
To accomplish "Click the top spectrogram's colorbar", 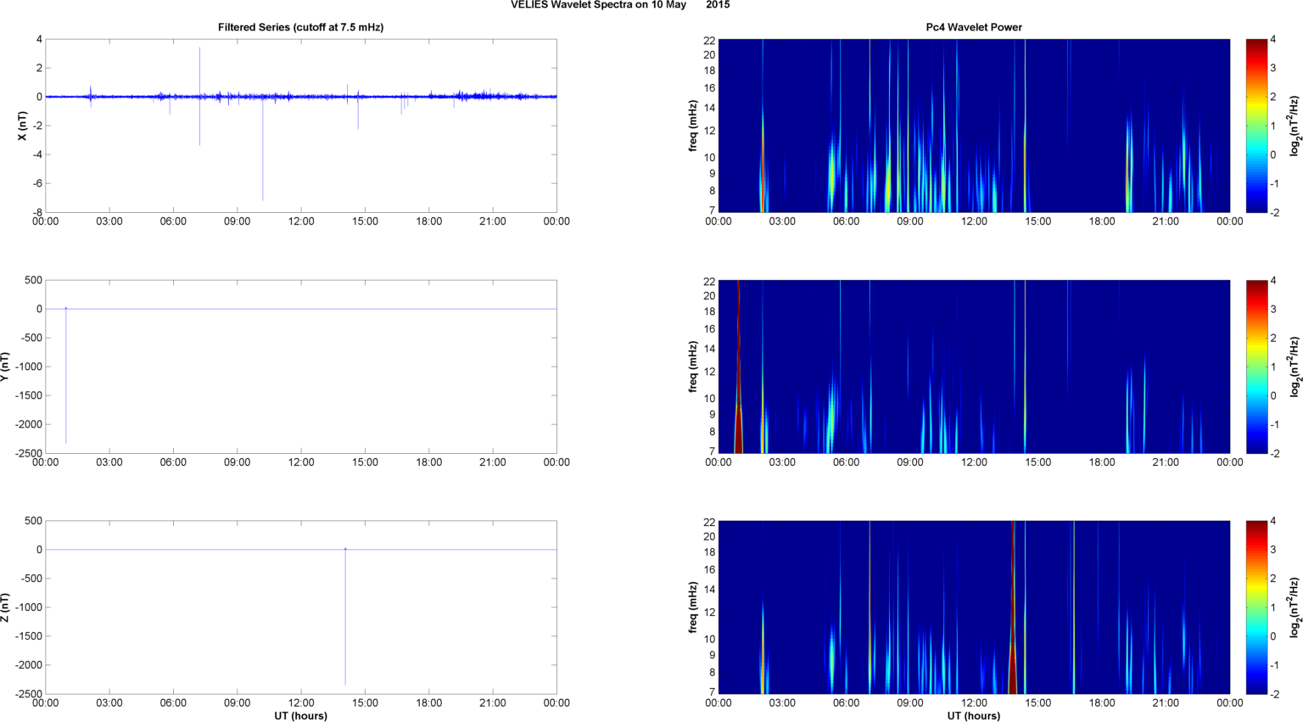I will point(1257,126).
